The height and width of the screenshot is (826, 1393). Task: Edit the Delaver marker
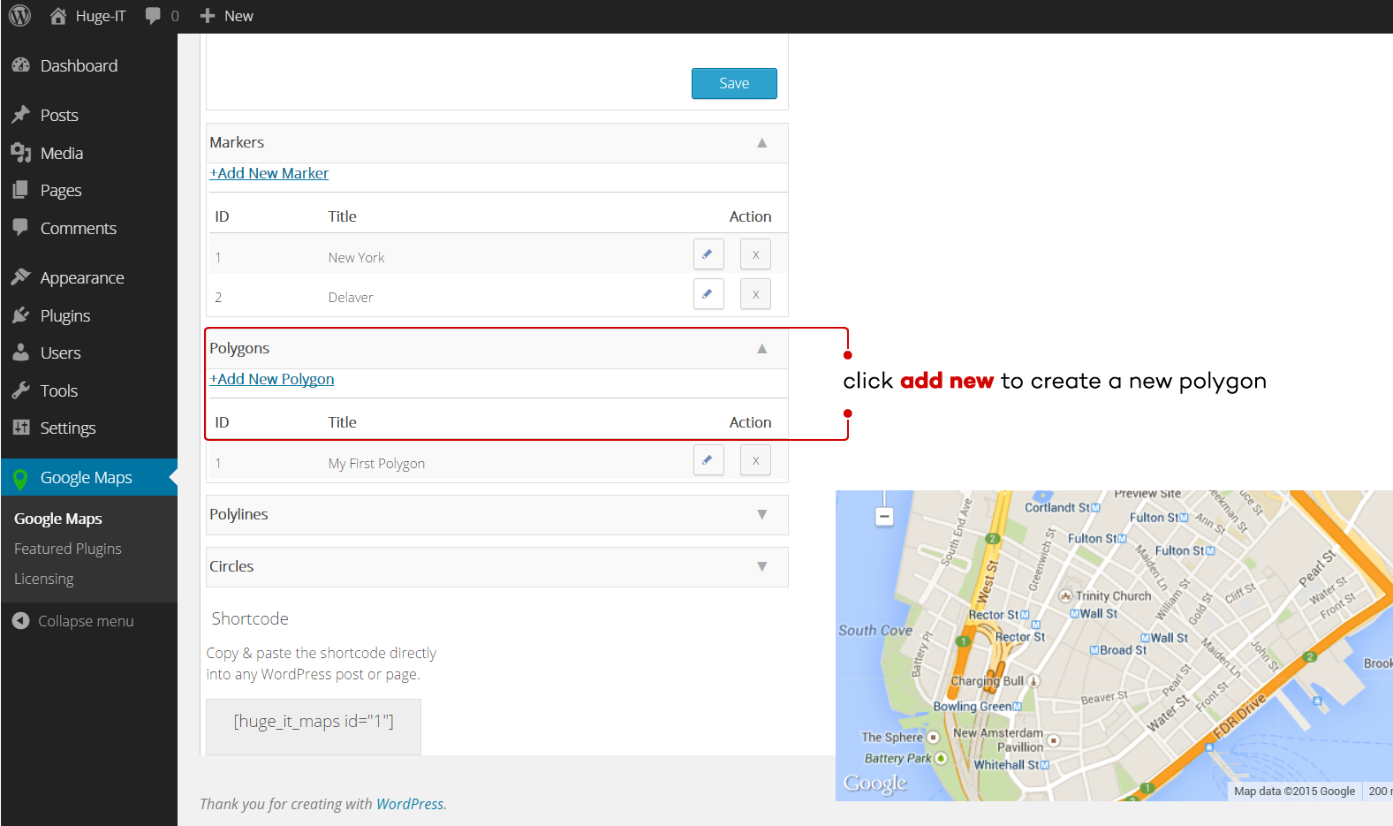click(x=708, y=294)
